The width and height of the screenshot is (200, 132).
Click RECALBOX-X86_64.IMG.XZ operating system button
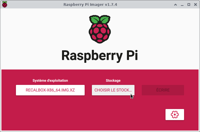click(50, 90)
